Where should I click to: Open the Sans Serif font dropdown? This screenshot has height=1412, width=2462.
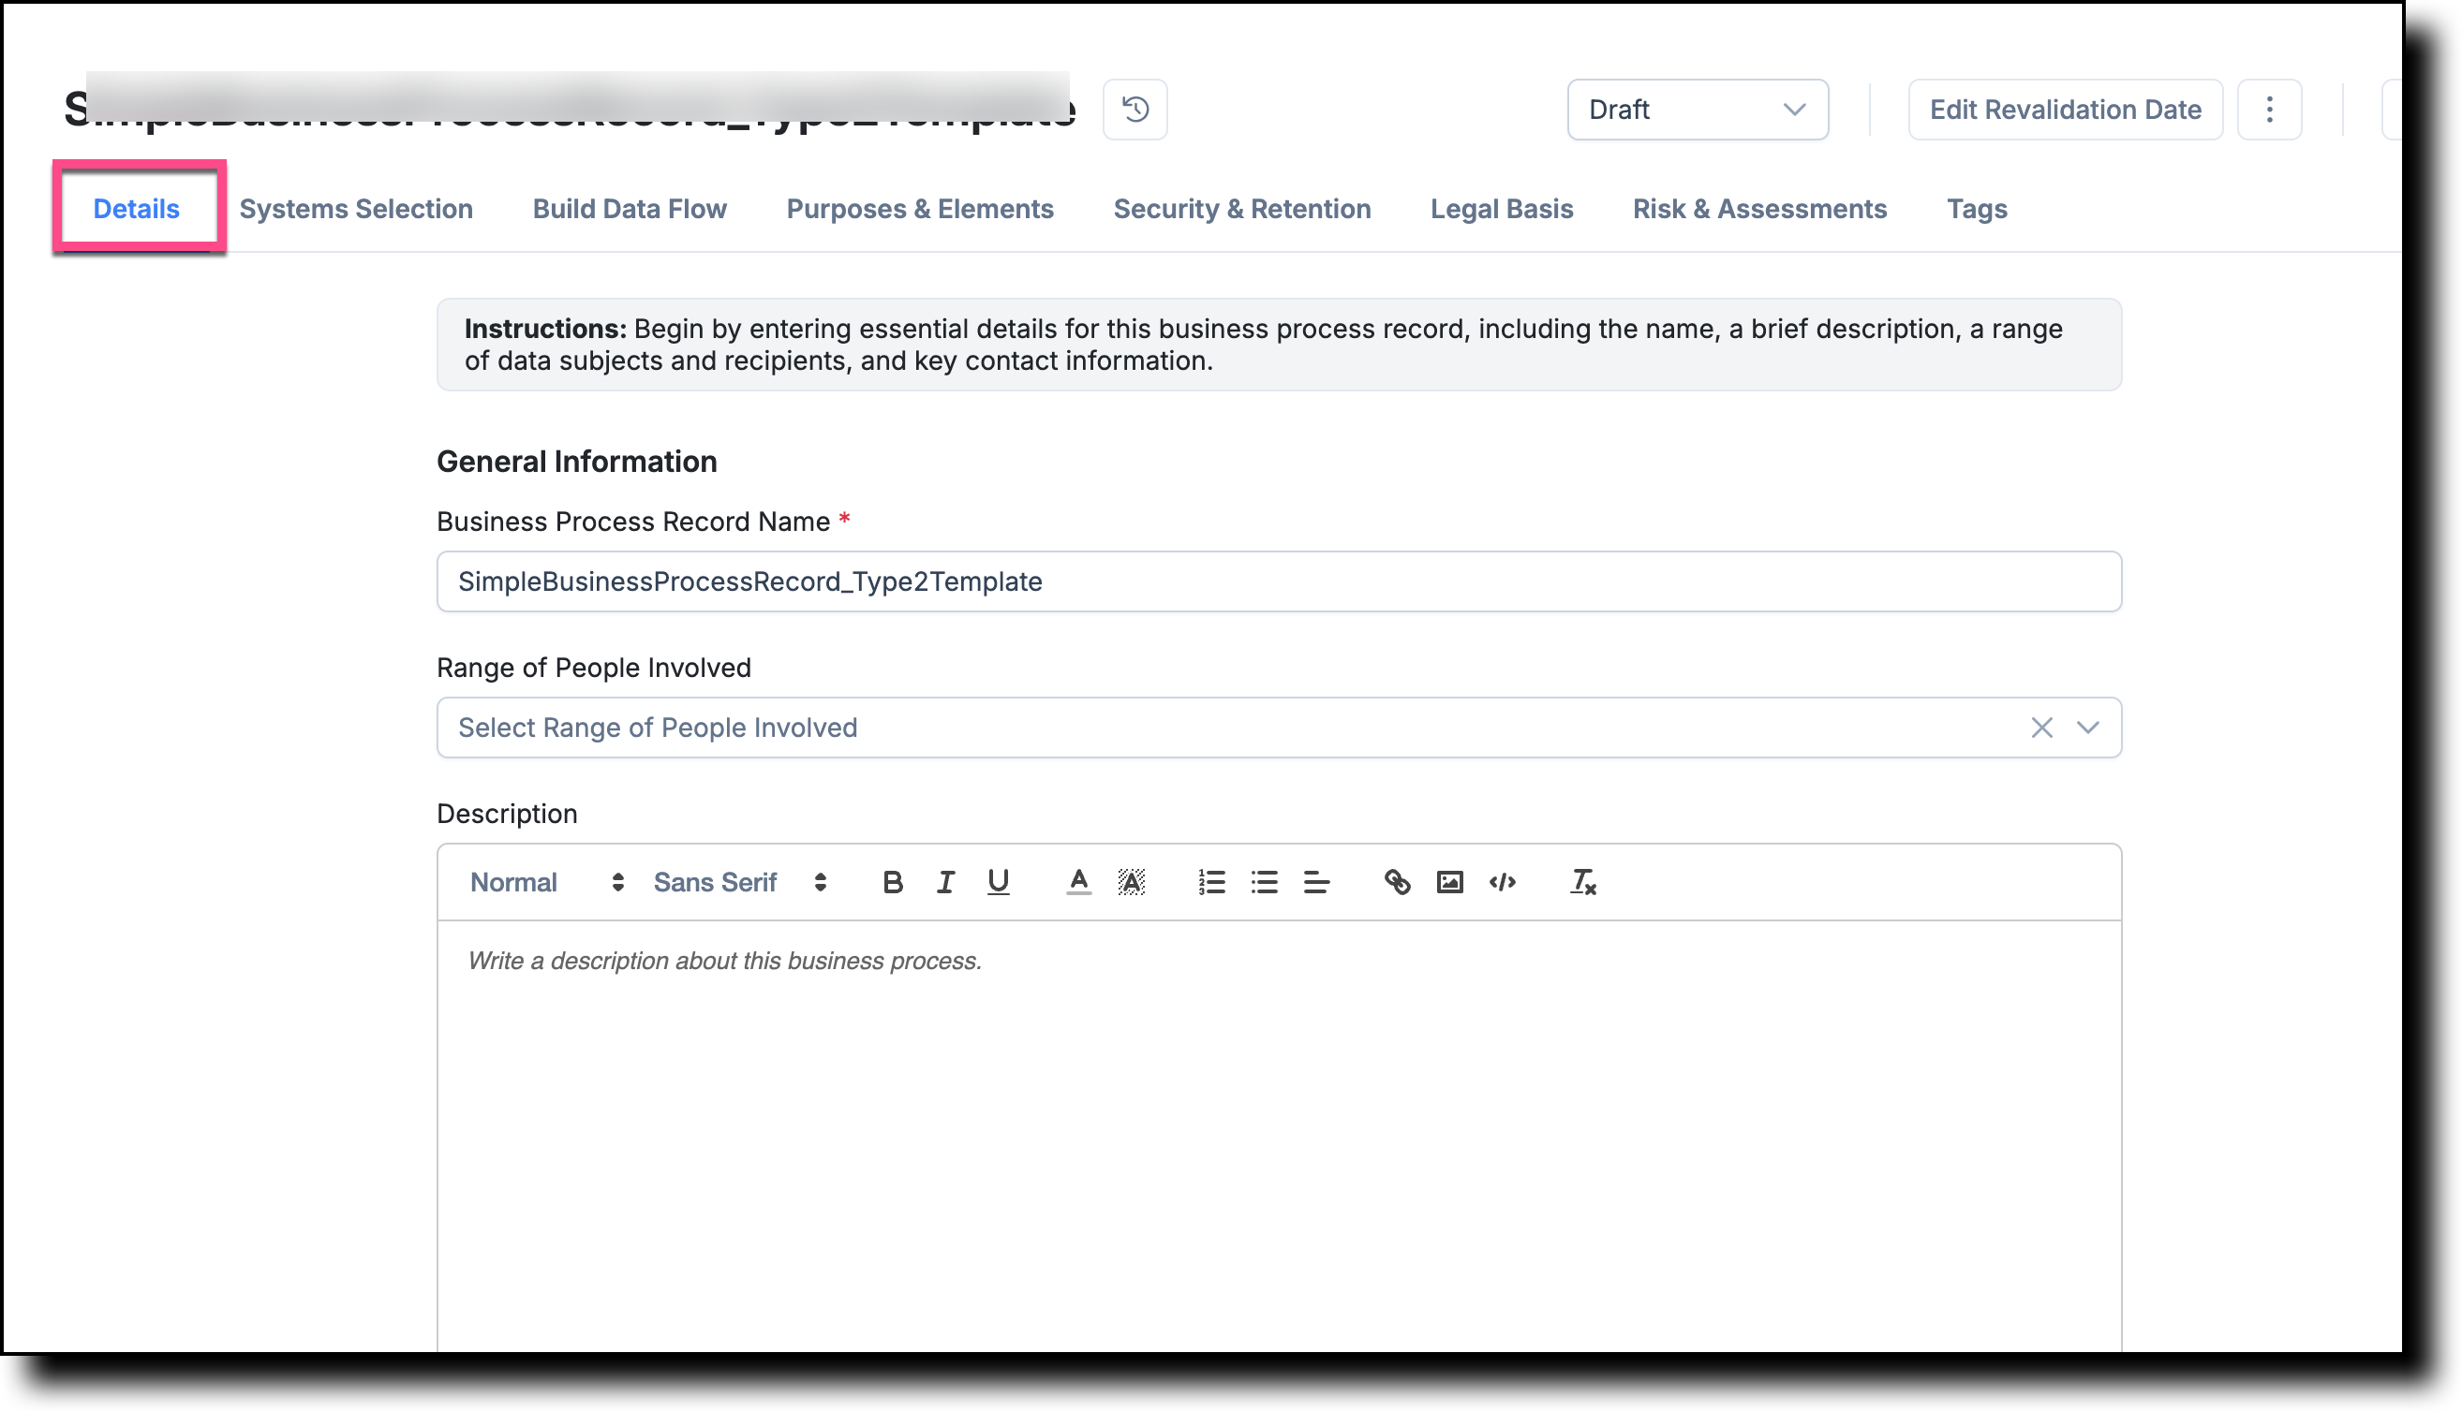pyautogui.click(x=740, y=882)
